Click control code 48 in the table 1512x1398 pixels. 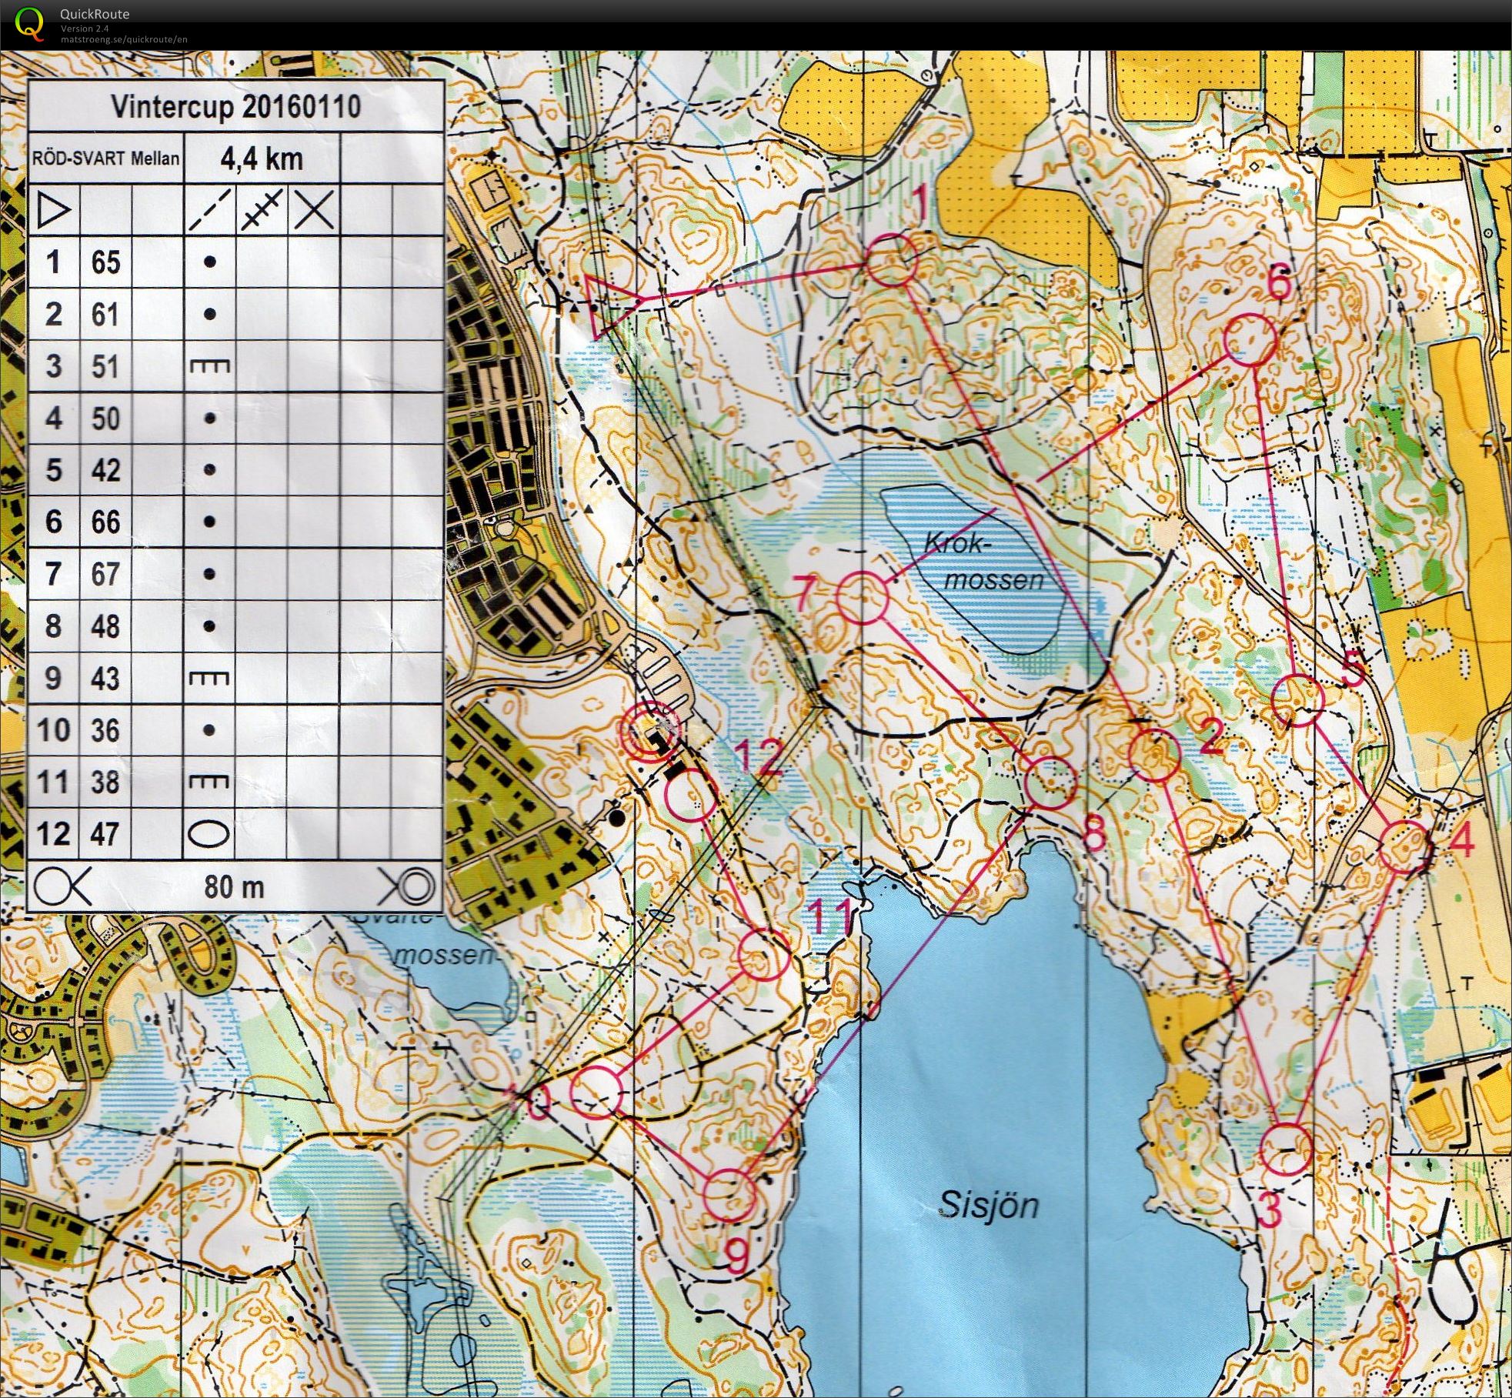pyautogui.click(x=105, y=626)
